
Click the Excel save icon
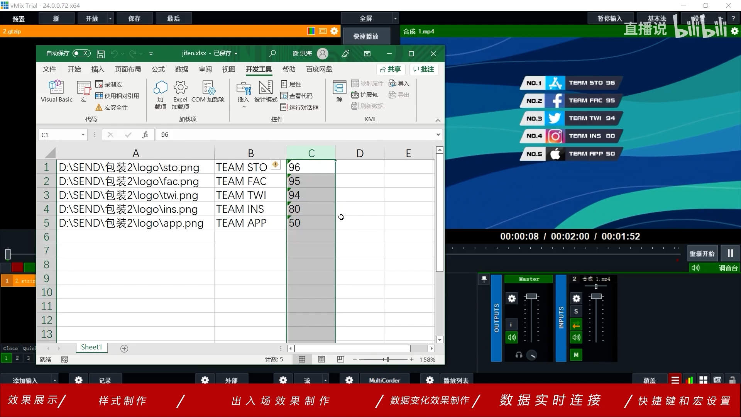pyautogui.click(x=100, y=54)
